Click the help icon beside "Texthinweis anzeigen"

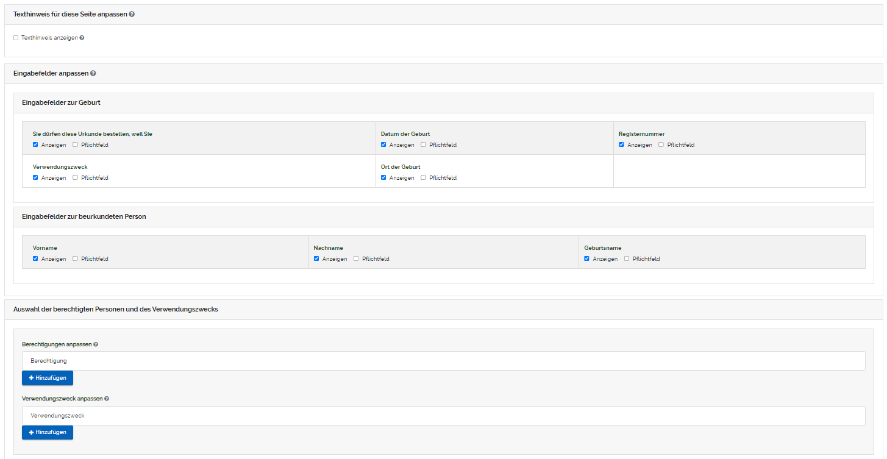point(82,37)
